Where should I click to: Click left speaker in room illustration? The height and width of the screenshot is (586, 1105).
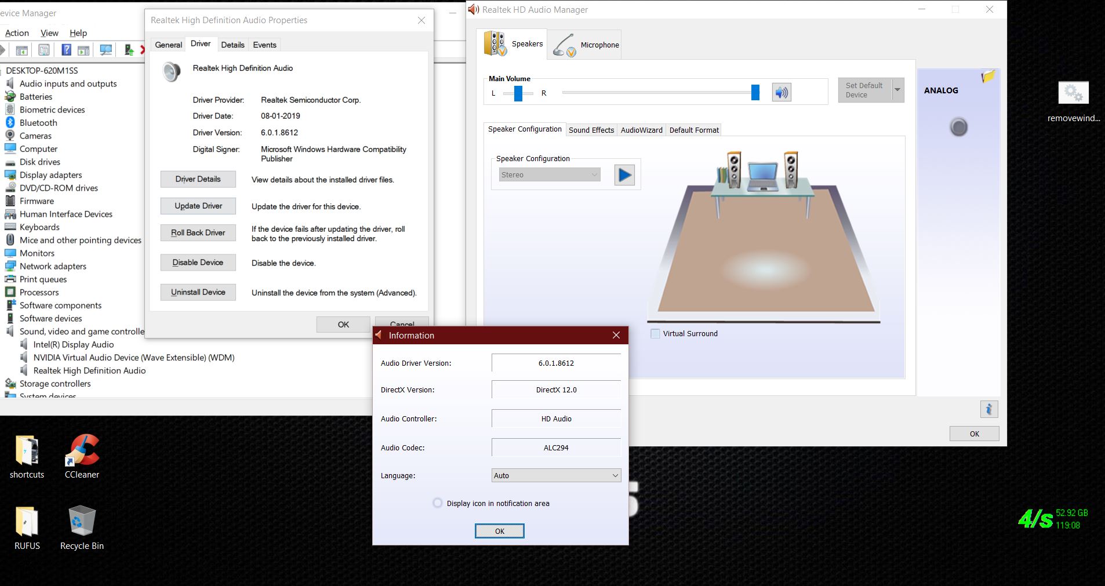coord(734,169)
